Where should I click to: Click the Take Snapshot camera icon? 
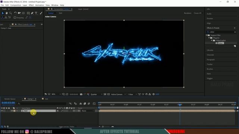[81, 94]
